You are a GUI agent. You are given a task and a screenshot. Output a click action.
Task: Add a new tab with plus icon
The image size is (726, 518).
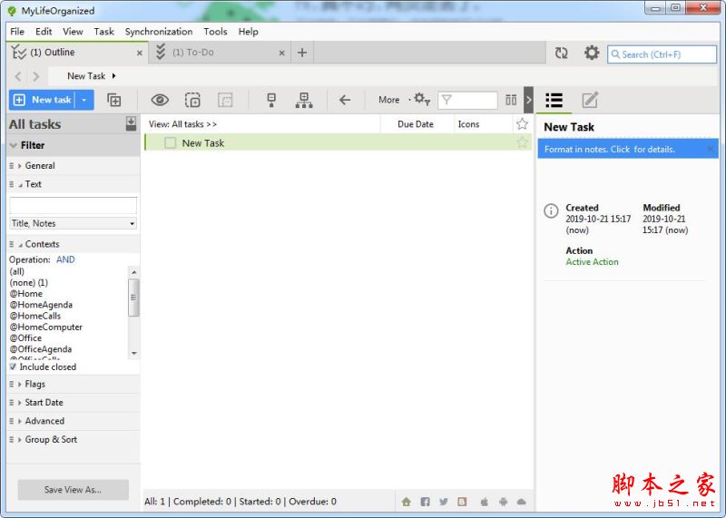pyautogui.click(x=302, y=53)
